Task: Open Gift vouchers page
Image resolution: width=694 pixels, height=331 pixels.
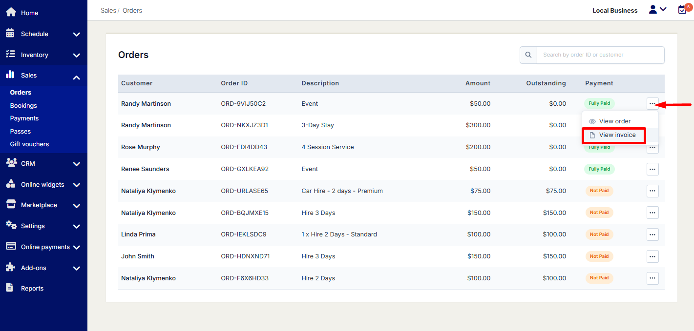Action: coord(29,144)
